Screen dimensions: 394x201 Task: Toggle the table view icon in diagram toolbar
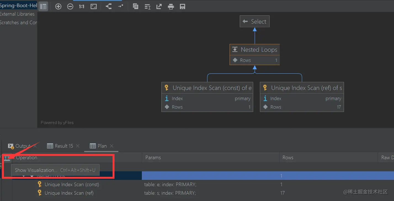pyautogui.click(x=43, y=7)
